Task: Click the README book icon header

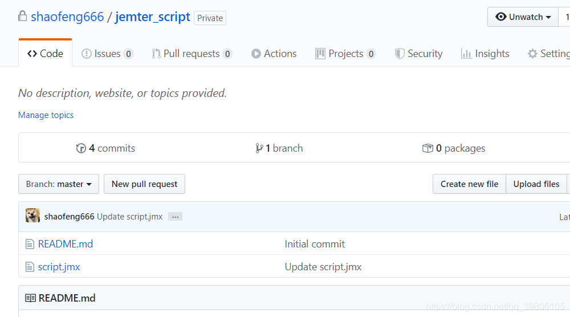Action: [x=30, y=298]
